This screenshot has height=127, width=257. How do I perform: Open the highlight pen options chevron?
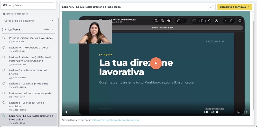pos(184,21)
